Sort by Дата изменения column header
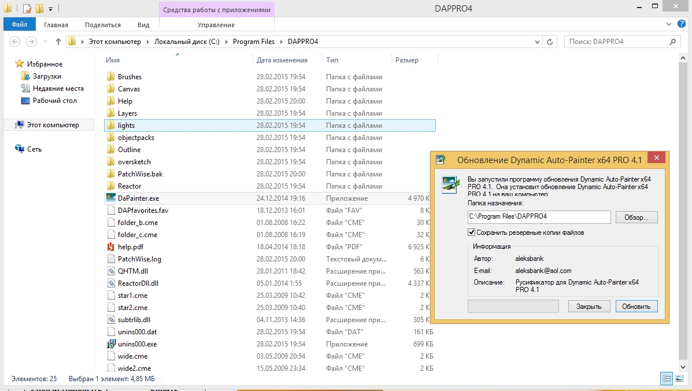Viewport: 692px width, 391px height. point(282,60)
